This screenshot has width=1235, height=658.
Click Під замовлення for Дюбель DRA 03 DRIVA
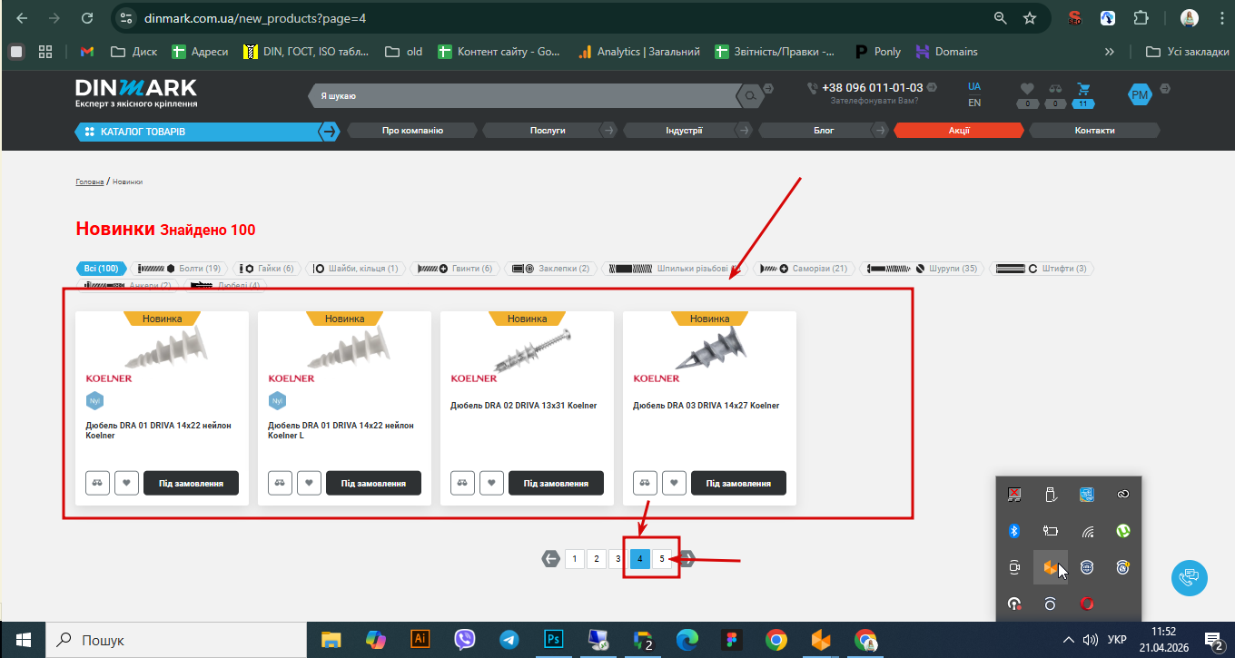(738, 483)
